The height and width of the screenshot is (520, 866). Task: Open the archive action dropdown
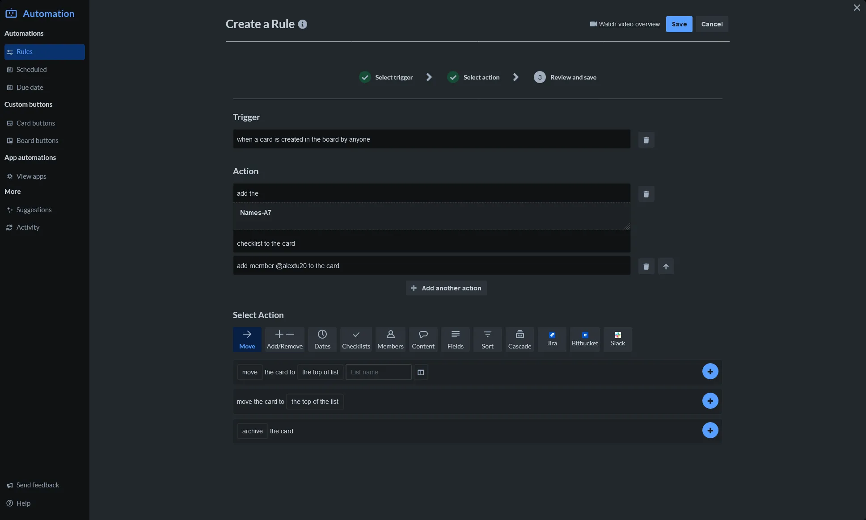click(x=252, y=431)
